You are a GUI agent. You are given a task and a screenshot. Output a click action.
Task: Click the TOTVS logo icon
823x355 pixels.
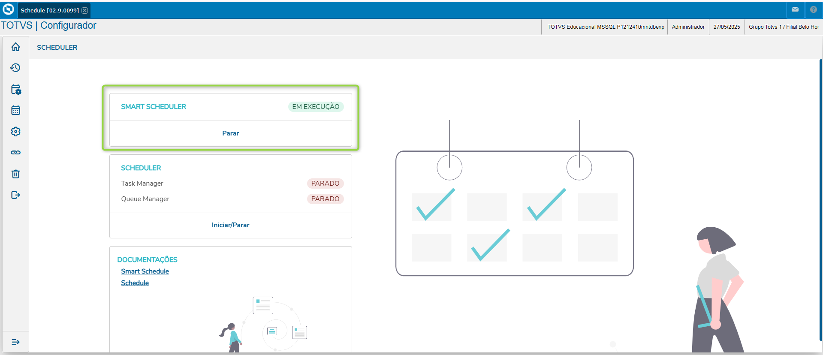(8, 9)
